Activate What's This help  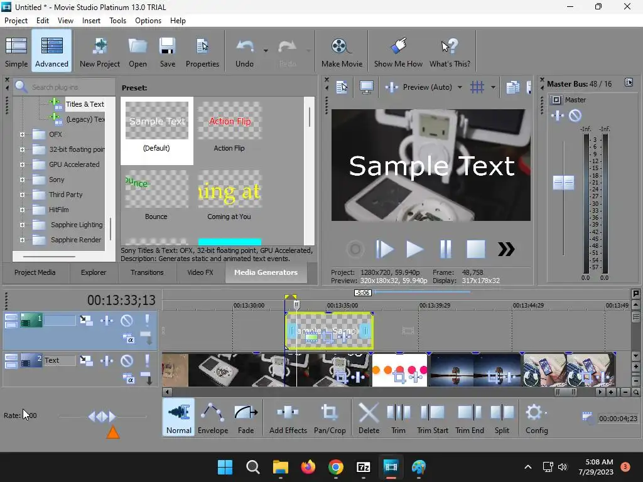point(450,51)
